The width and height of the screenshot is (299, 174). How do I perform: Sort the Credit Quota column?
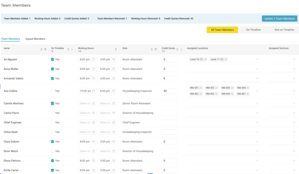pos(177,50)
